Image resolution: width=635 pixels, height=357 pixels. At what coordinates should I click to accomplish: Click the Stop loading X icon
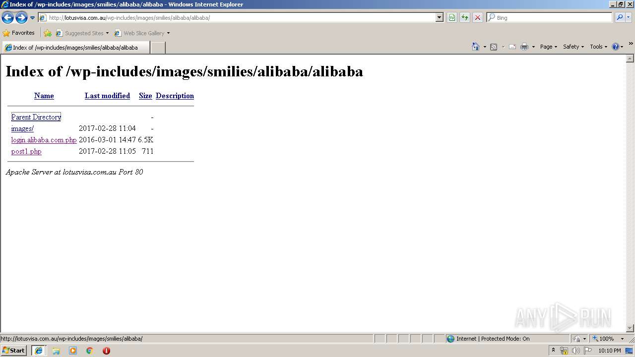point(478,17)
